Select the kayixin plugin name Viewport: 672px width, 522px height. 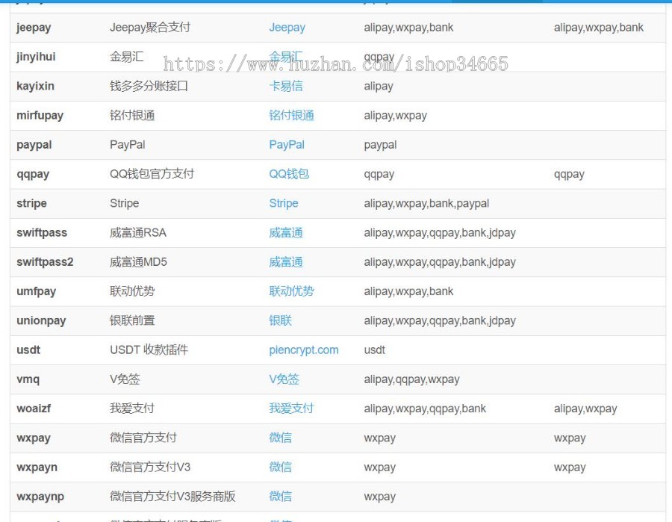36,86
